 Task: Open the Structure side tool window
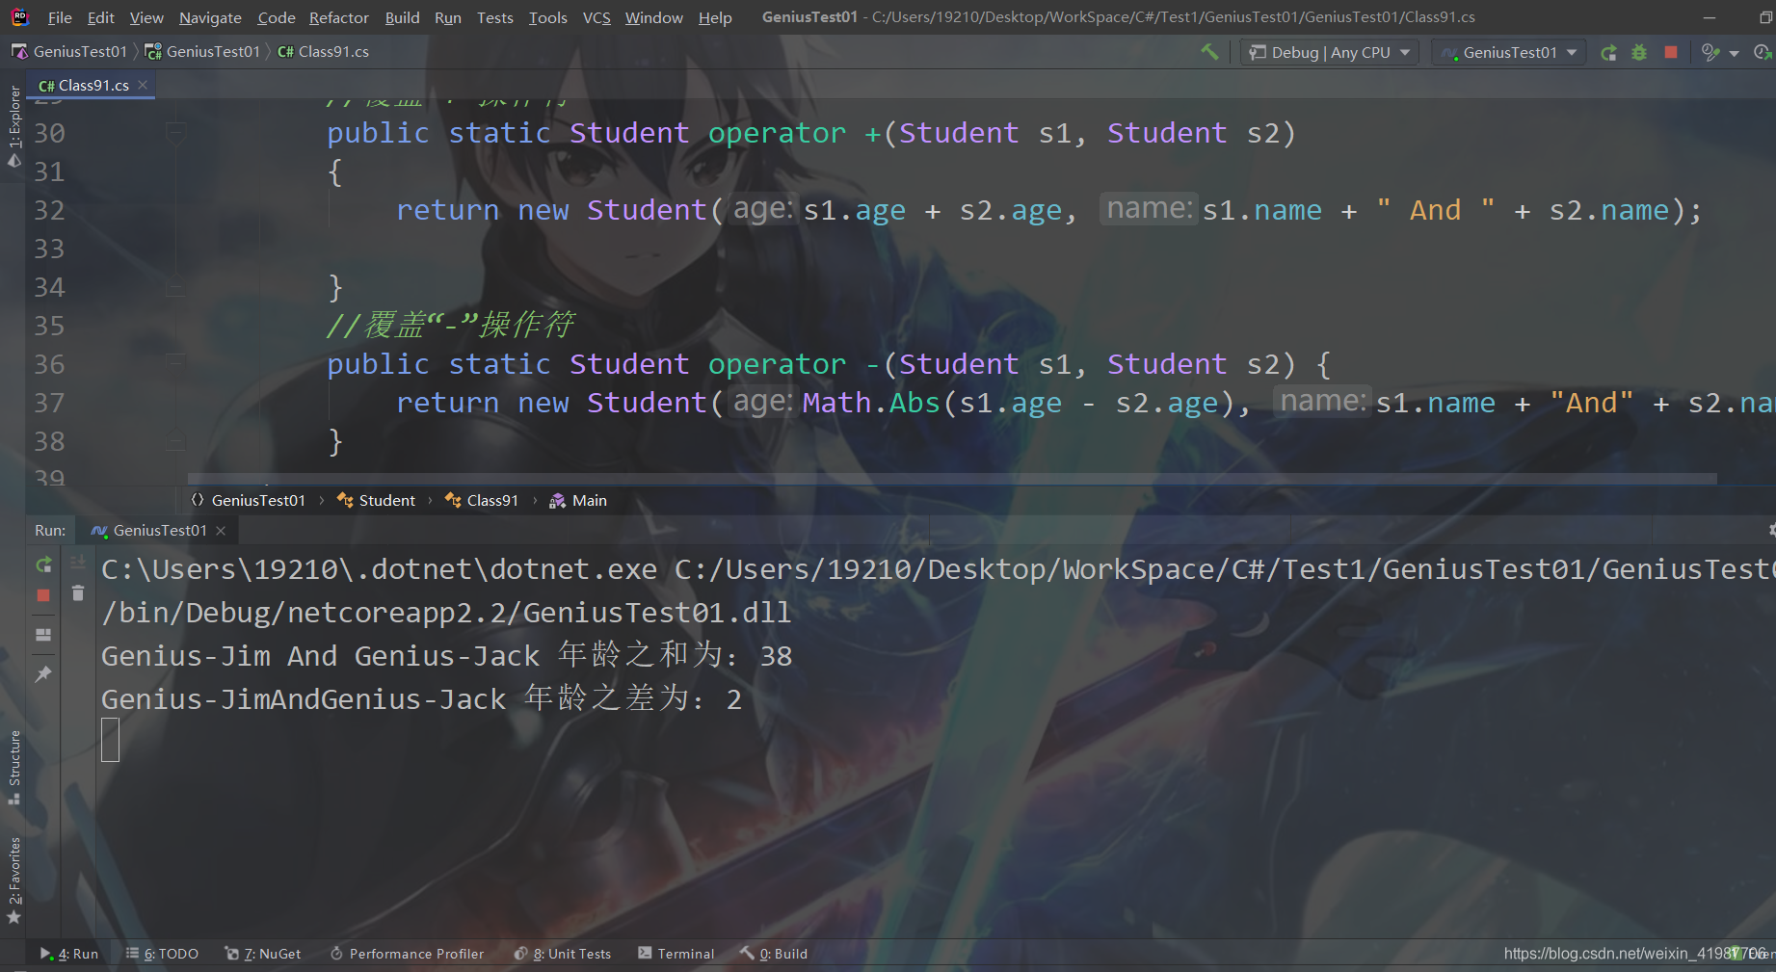pyautogui.click(x=13, y=768)
